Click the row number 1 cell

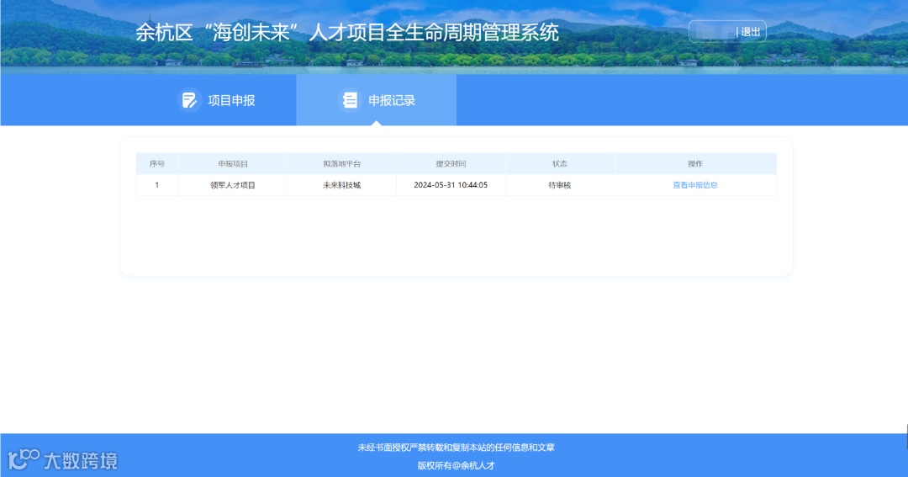pos(157,185)
